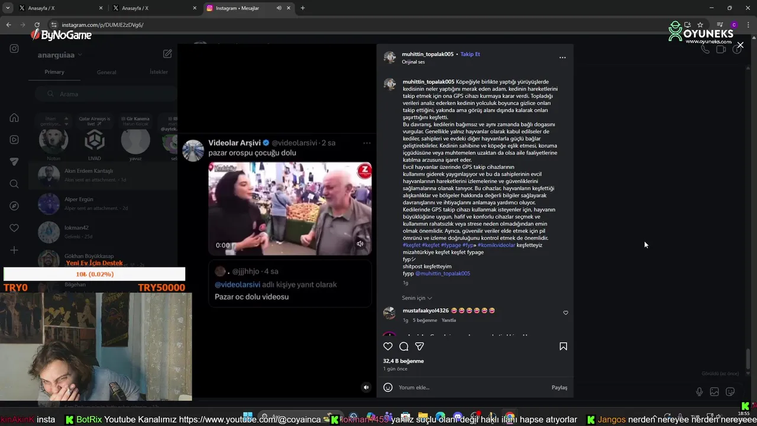Open Messages paper-plane icon in sidebar
757x426 pixels.
pyautogui.click(x=14, y=162)
